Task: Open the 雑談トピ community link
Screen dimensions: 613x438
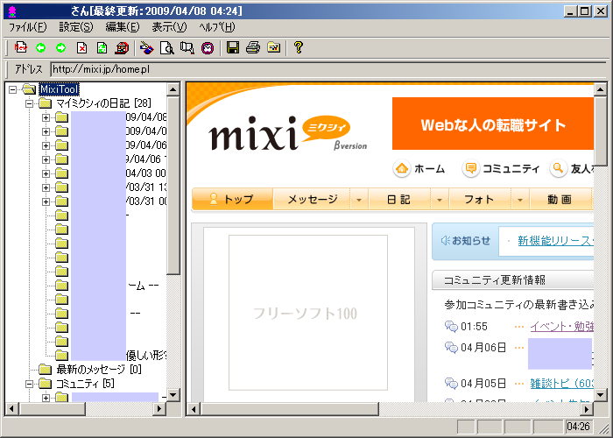Action: [x=562, y=384]
